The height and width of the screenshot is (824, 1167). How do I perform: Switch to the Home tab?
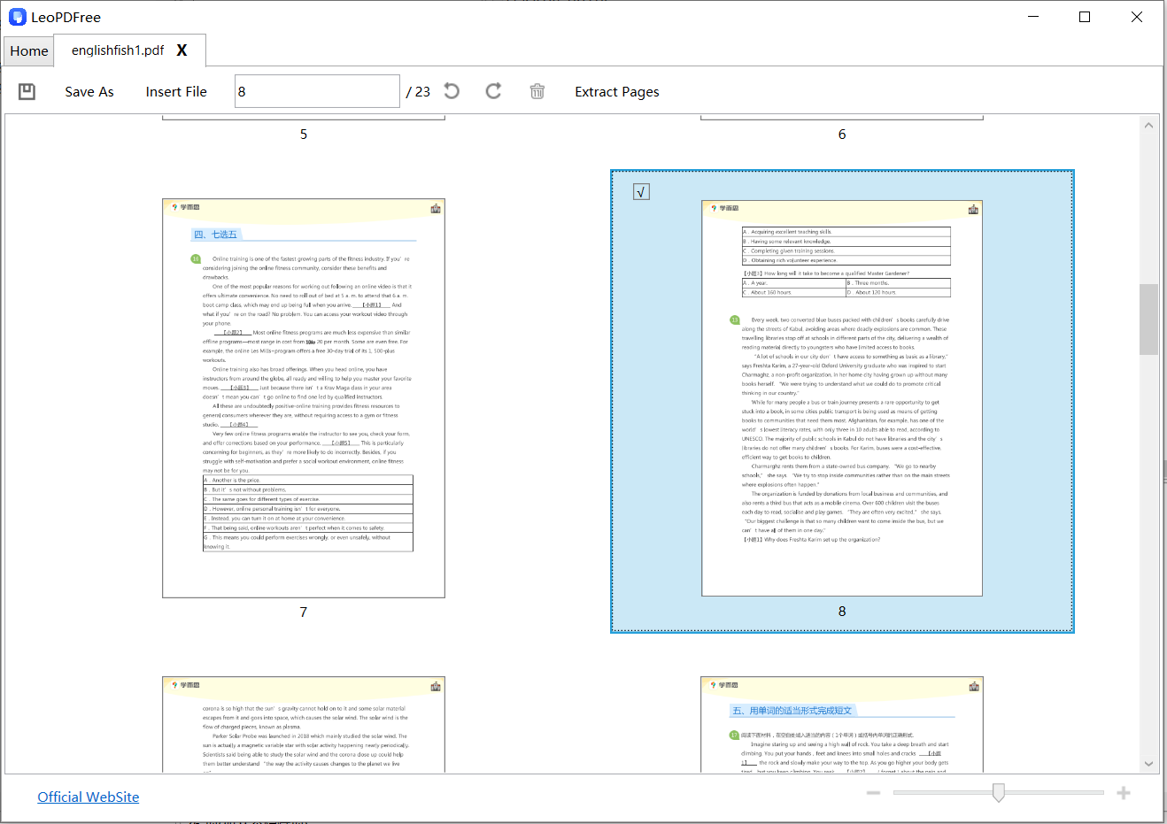click(x=29, y=51)
